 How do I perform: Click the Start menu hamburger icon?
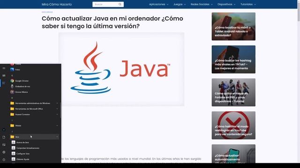(x=4, y=68)
